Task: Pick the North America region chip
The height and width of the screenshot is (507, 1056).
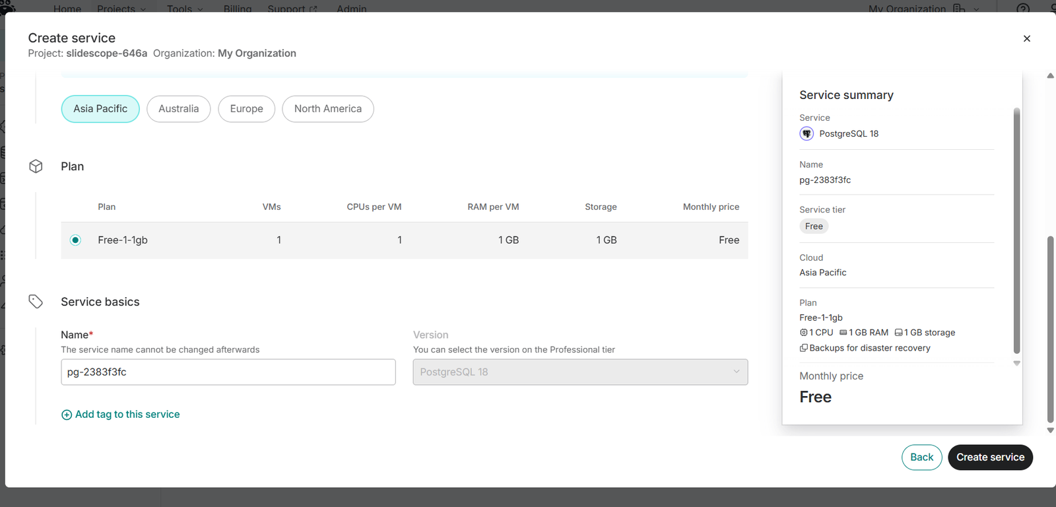Action: [x=328, y=109]
